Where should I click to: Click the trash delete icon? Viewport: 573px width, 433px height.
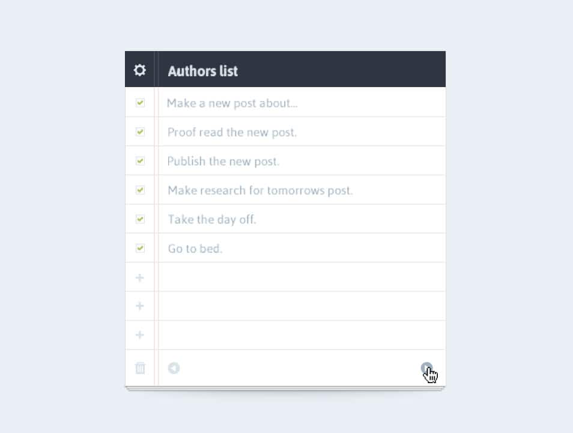[139, 368]
